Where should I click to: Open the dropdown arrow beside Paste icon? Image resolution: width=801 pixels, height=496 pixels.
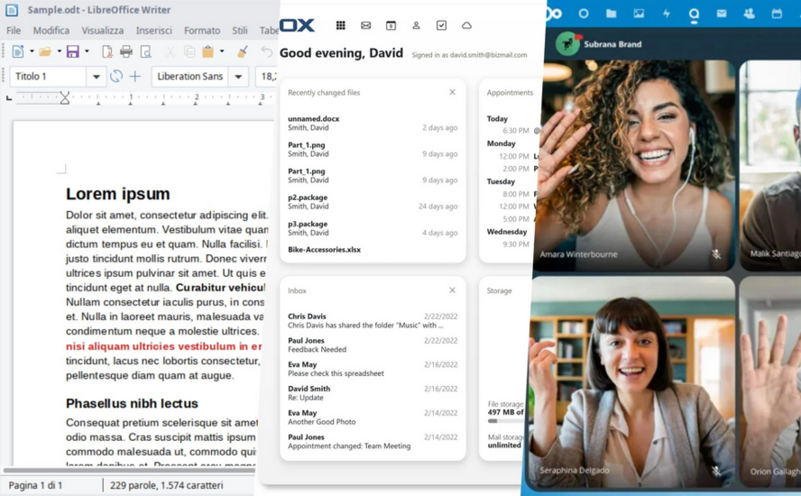(x=222, y=52)
